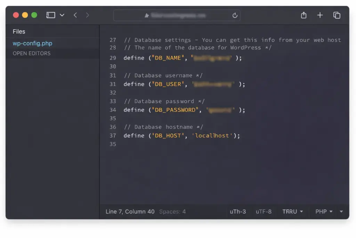Click the Share icon in the toolbar
Viewport: 356px width, 238px height.
(x=304, y=15)
